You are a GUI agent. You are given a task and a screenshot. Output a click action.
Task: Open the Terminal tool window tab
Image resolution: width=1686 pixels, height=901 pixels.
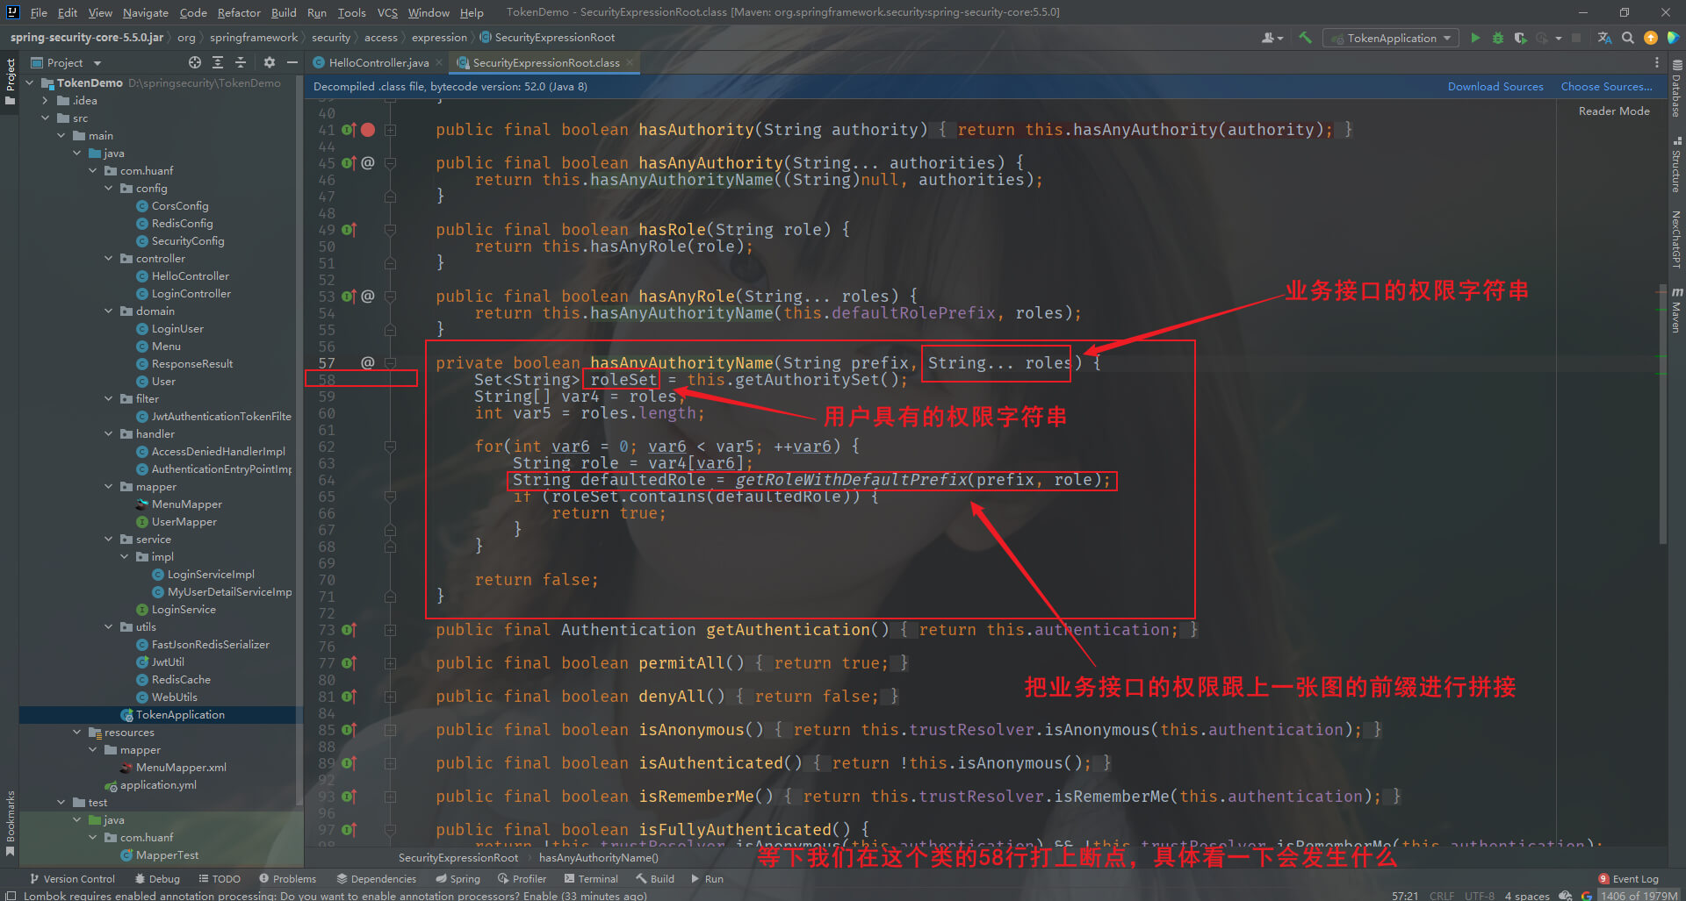[x=591, y=878]
